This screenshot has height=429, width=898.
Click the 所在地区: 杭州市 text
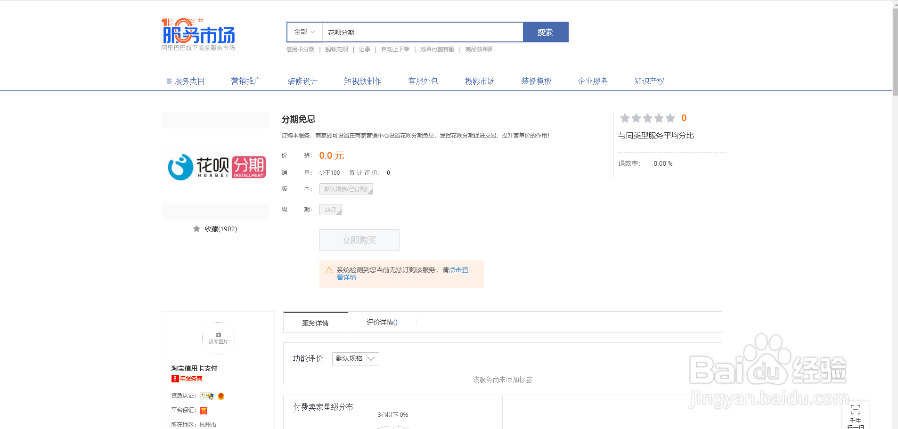coord(194,425)
